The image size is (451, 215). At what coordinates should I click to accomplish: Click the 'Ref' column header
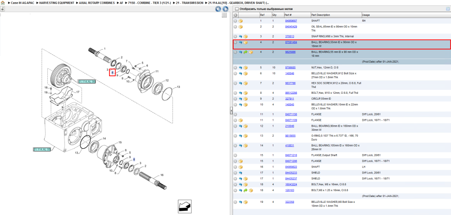coord(262,15)
